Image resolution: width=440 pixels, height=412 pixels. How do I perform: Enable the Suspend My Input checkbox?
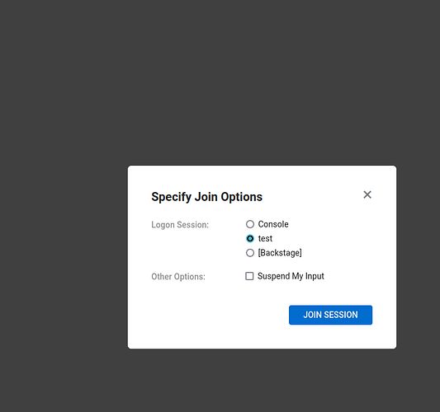click(249, 276)
